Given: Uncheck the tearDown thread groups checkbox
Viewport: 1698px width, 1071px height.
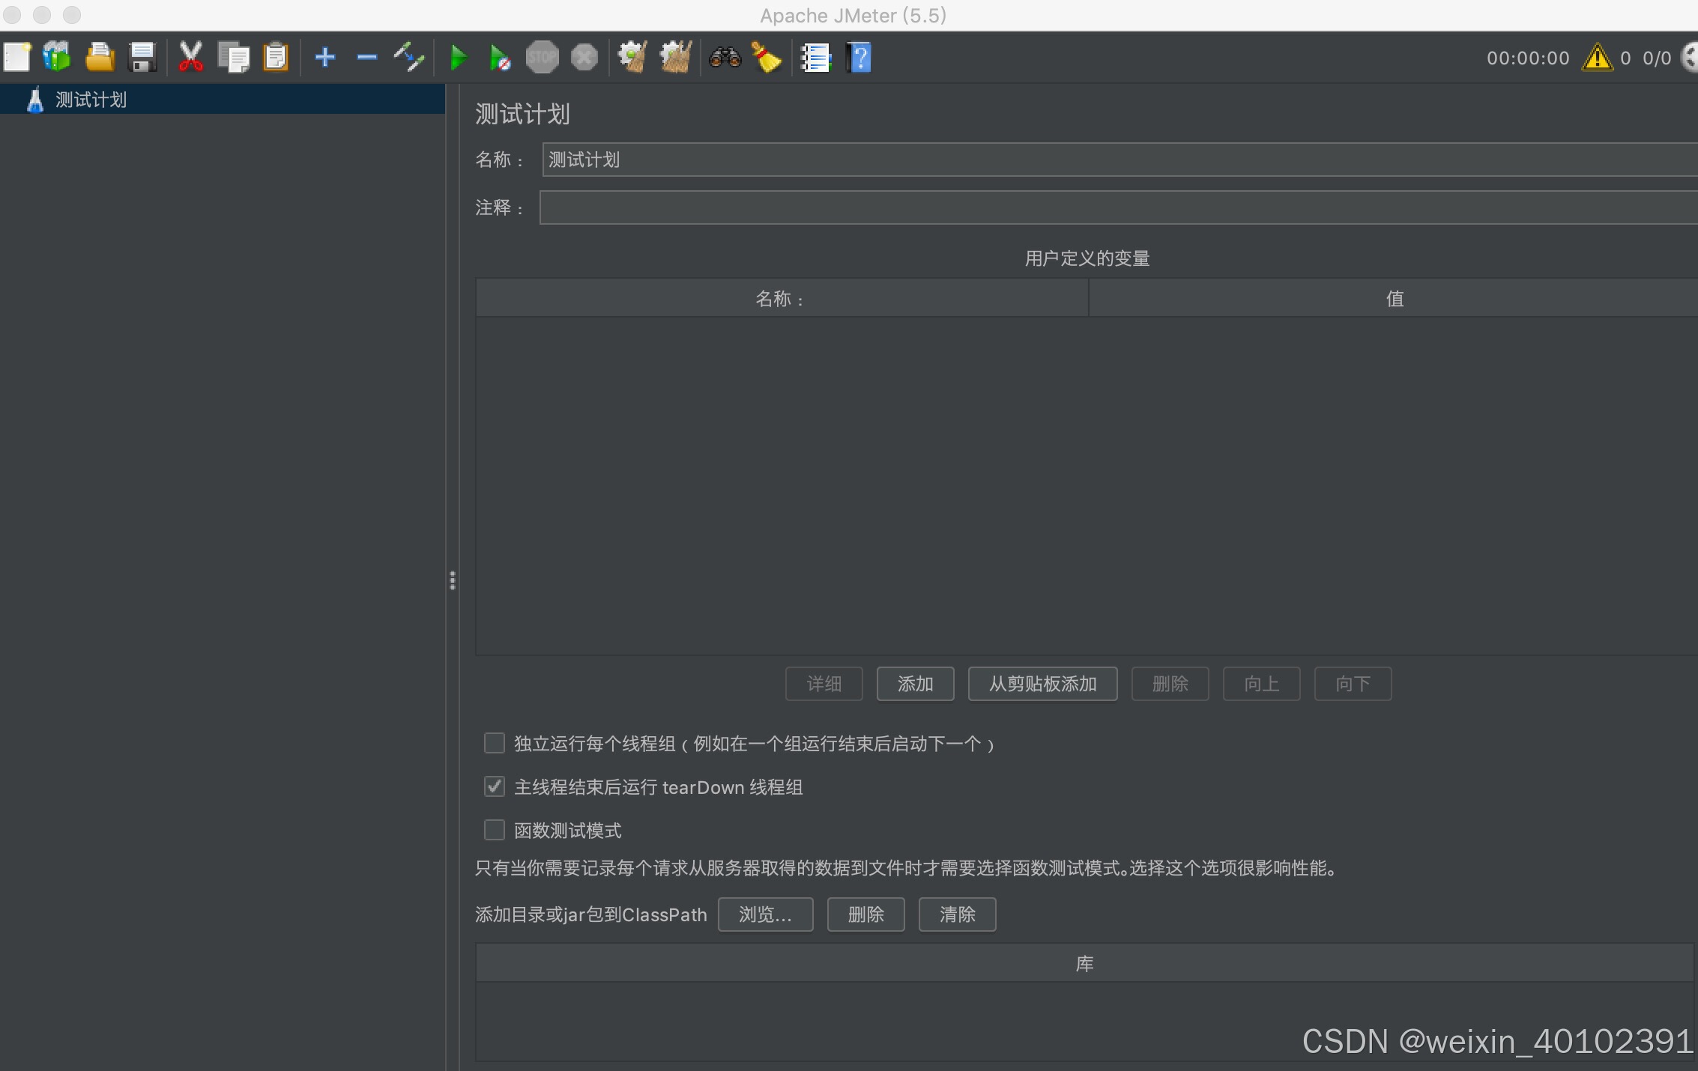Looking at the screenshot, I should point(495,786).
